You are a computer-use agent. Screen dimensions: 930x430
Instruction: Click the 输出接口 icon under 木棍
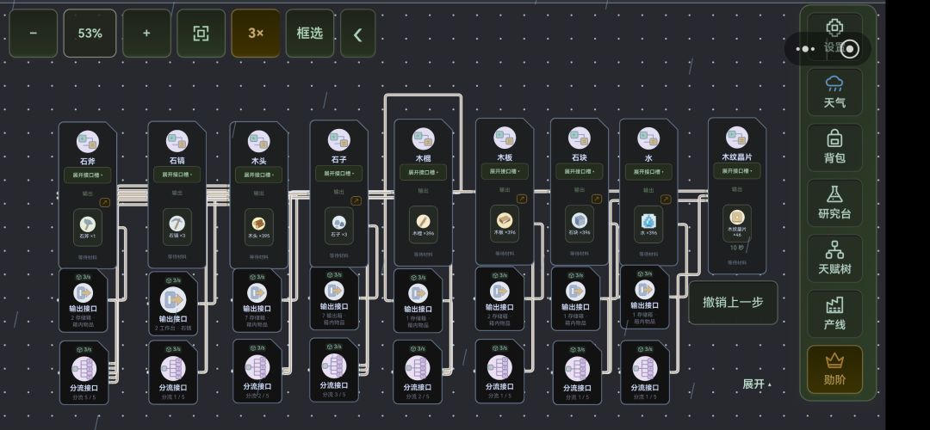click(x=418, y=293)
